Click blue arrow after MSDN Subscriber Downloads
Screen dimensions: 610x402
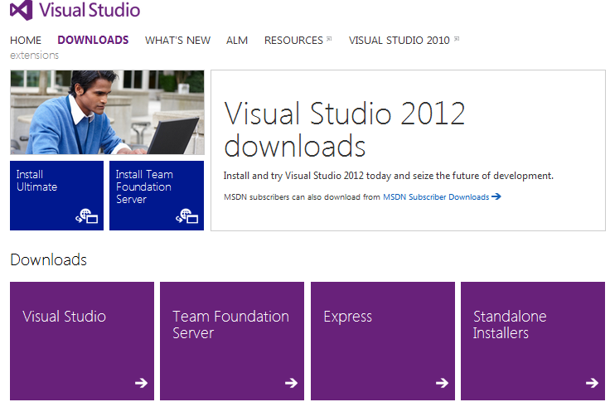click(x=496, y=197)
